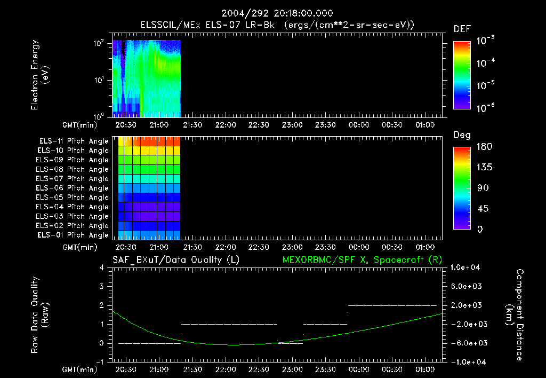The height and width of the screenshot is (378, 546).
Task: Select the ELS-07 Pitch Angle row label
Action: tap(72, 178)
